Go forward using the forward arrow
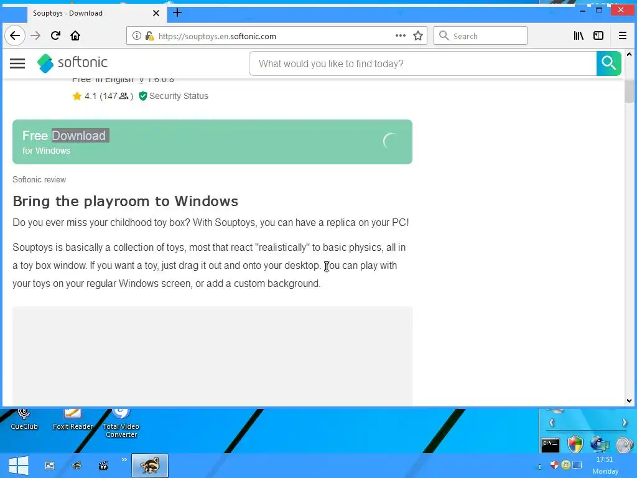 coord(35,35)
